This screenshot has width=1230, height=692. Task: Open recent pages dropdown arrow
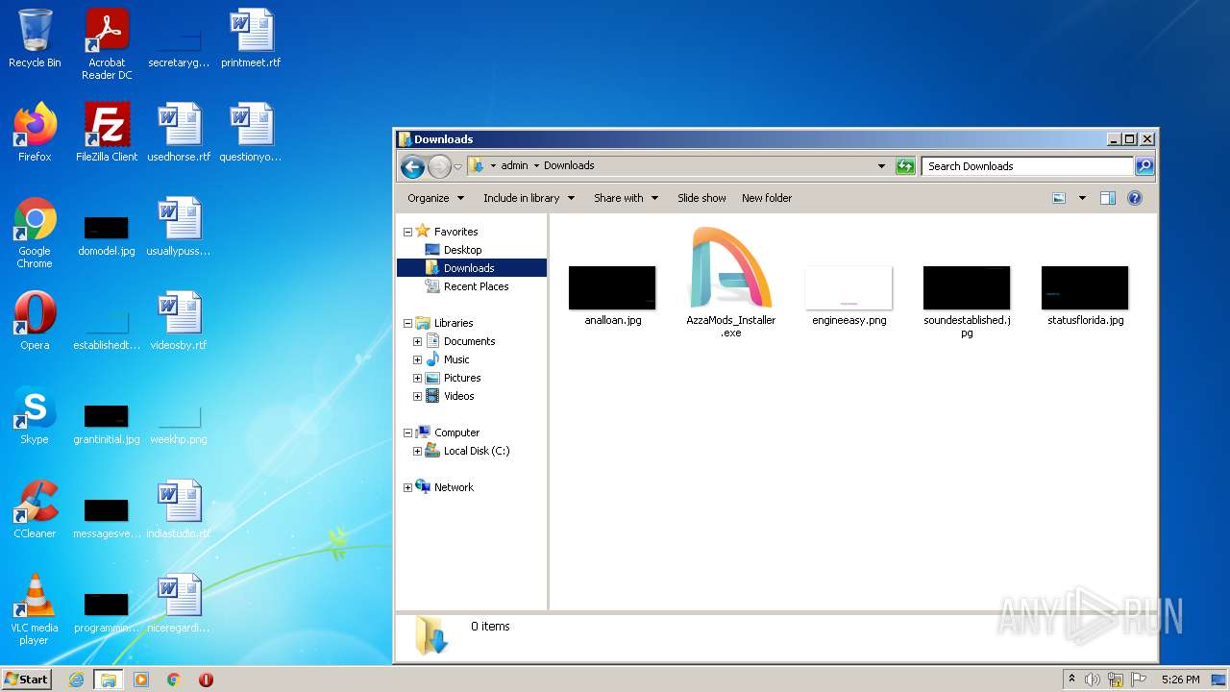pos(458,166)
